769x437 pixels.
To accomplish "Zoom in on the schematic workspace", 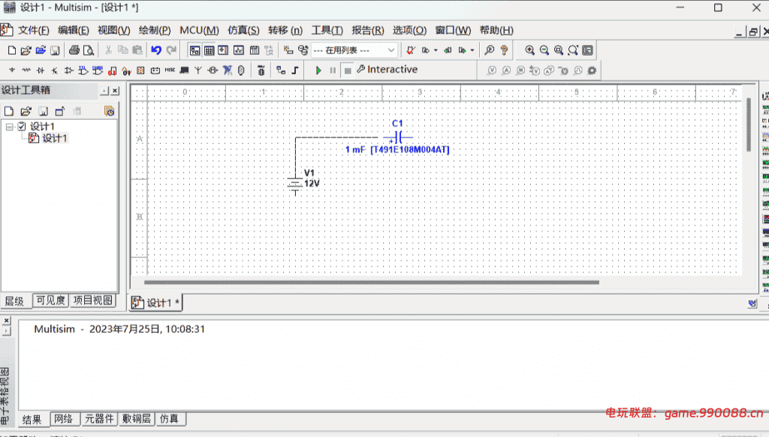I will tap(529, 49).
